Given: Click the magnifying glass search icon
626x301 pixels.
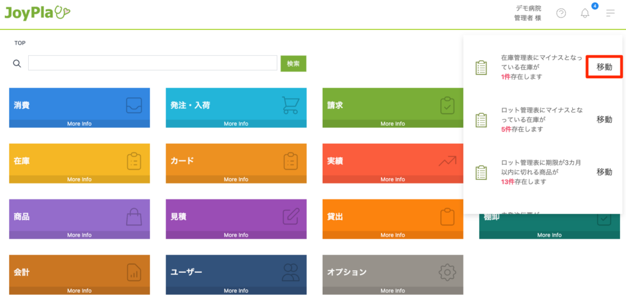Looking at the screenshot, I should click(x=17, y=64).
